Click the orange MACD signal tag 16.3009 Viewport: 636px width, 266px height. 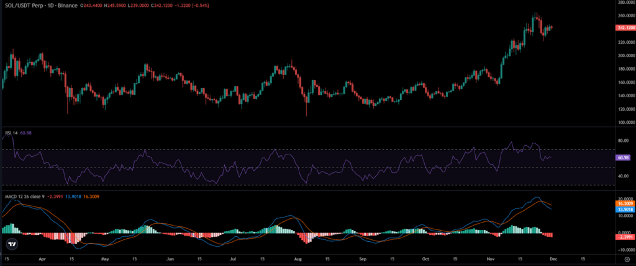coord(625,203)
